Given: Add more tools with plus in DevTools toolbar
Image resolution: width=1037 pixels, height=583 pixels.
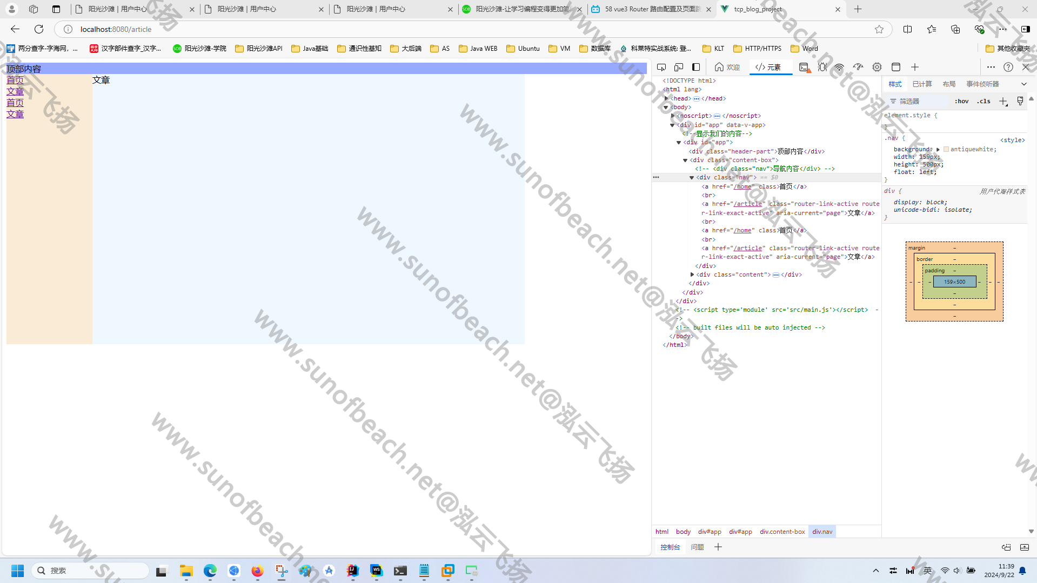Looking at the screenshot, I should tap(915, 67).
